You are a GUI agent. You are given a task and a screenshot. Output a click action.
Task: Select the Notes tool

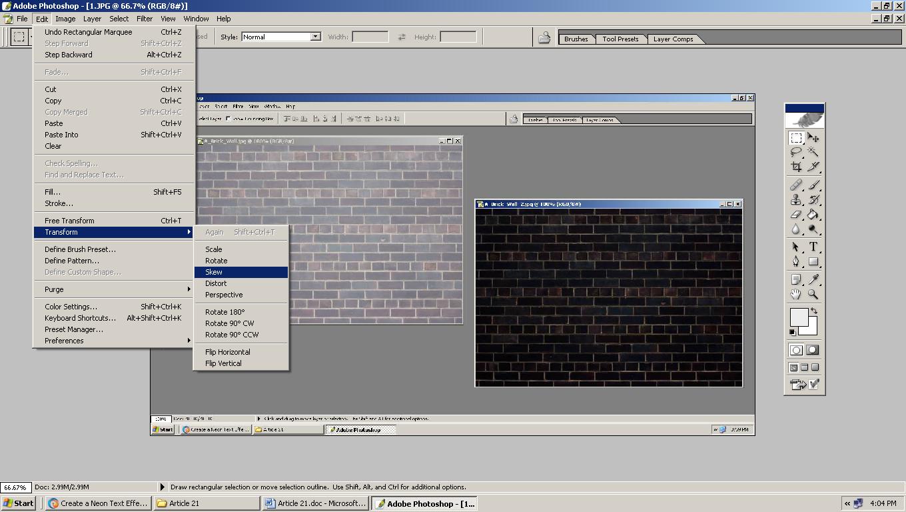point(796,279)
